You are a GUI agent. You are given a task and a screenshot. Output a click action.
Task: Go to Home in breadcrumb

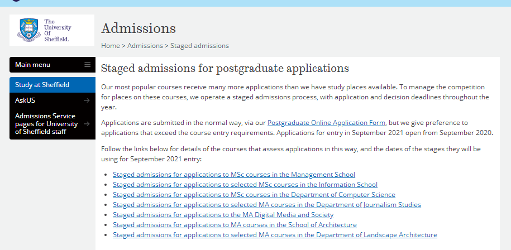click(x=111, y=46)
